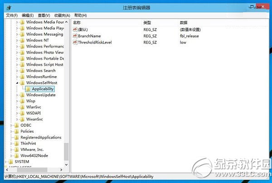Open the 查看(V) menu
Viewport: 272px width, 183px height.
point(44,15)
